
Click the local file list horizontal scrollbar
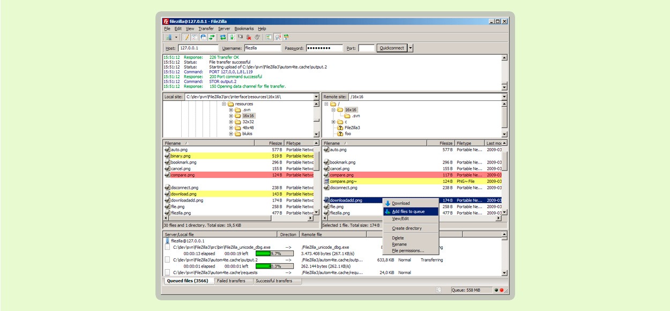(x=239, y=219)
